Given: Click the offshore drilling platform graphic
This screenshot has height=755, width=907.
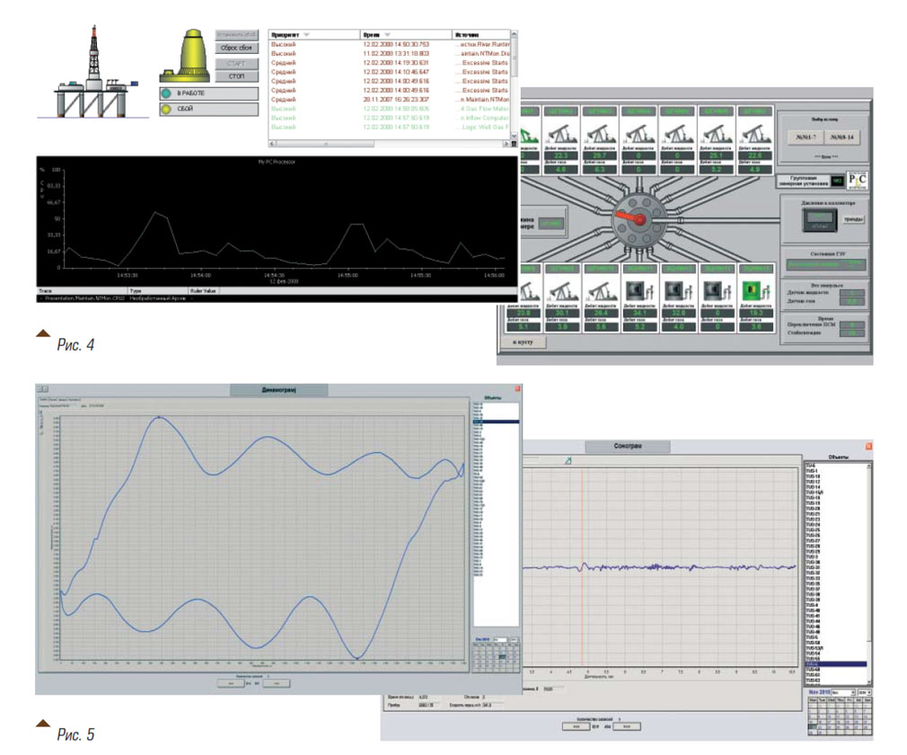Looking at the screenshot, I should [x=92, y=72].
